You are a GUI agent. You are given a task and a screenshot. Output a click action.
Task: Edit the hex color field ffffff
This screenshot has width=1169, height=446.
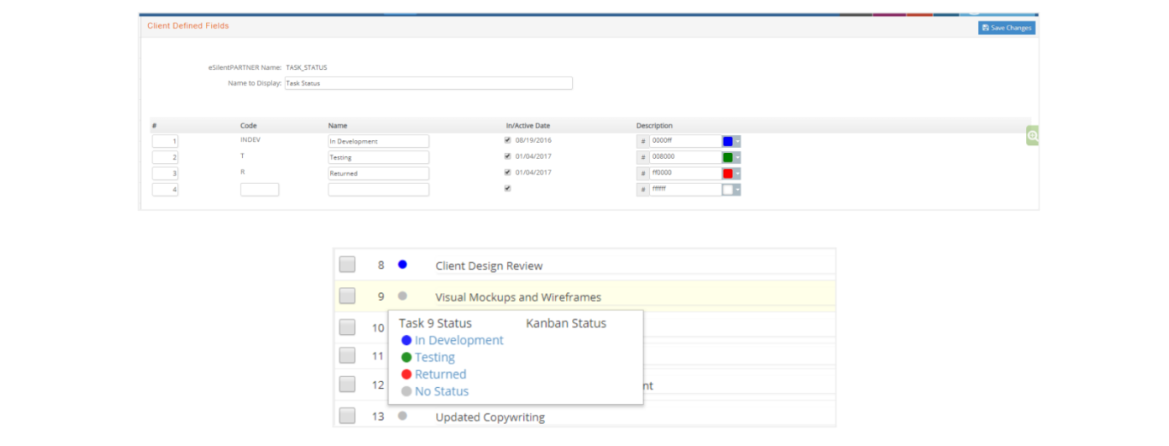[x=684, y=190]
